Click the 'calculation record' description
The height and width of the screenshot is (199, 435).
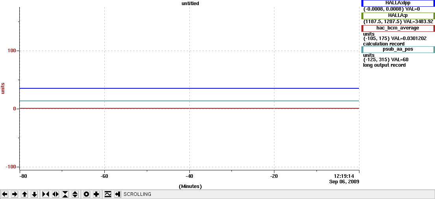pyautogui.click(x=384, y=44)
